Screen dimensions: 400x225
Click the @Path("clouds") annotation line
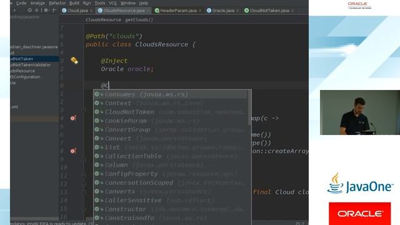click(114, 36)
